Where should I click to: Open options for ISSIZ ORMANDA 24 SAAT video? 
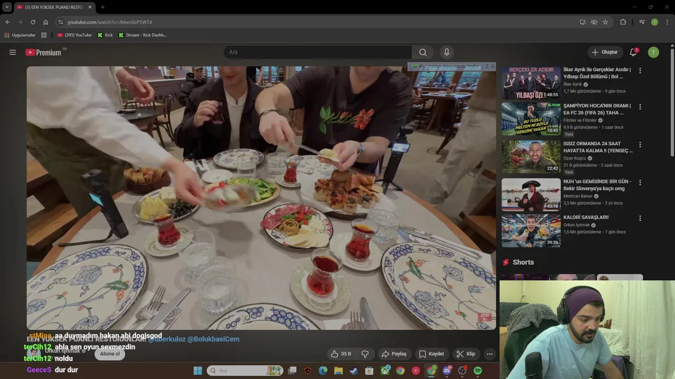(640, 144)
